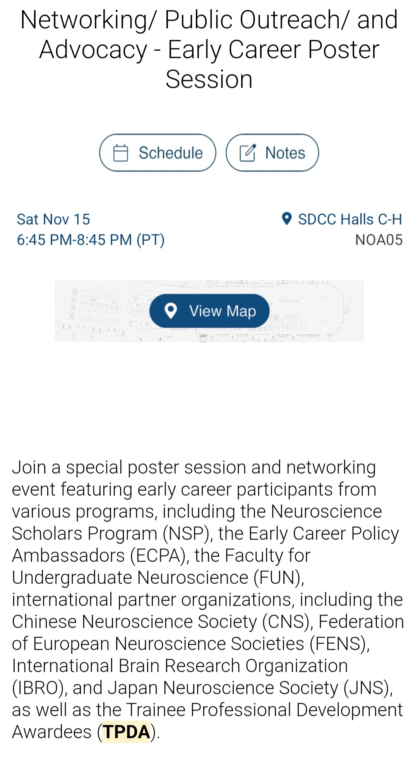Tap the "Scholars Program (NSP)" text

click(x=110, y=533)
